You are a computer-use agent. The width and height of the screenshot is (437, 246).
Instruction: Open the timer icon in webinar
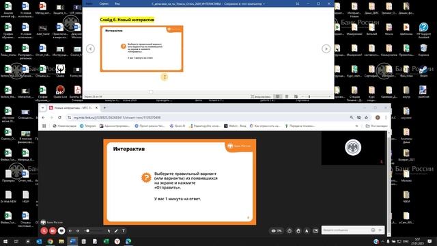(x=290, y=231)
